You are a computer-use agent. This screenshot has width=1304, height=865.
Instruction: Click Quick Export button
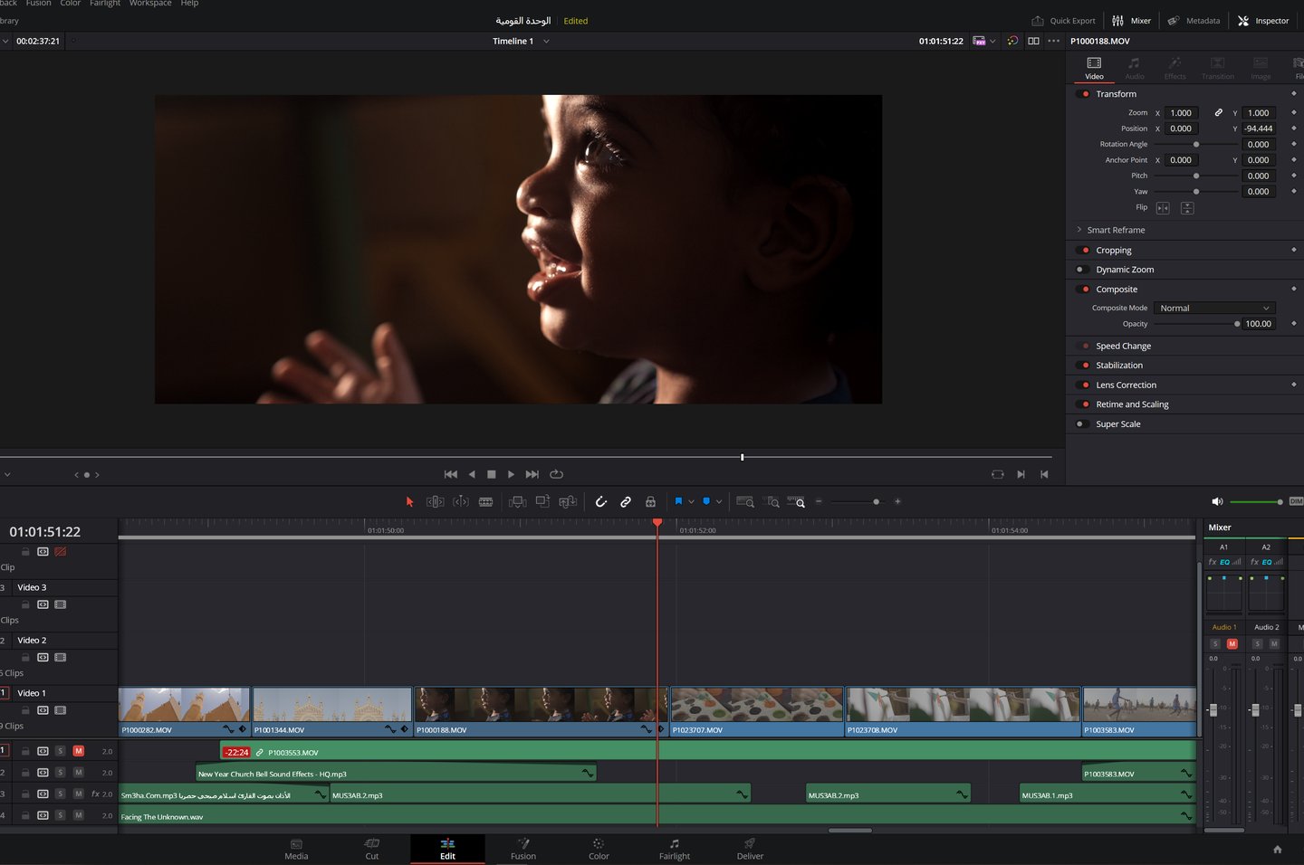tap(1063, 21)
